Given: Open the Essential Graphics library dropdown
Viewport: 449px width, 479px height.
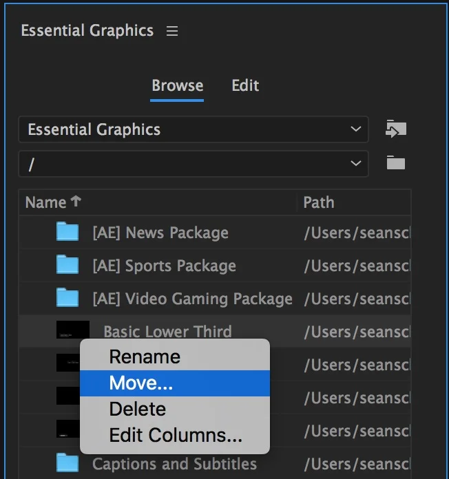Looking at the screenshot, I should click(x=194, y=129).
